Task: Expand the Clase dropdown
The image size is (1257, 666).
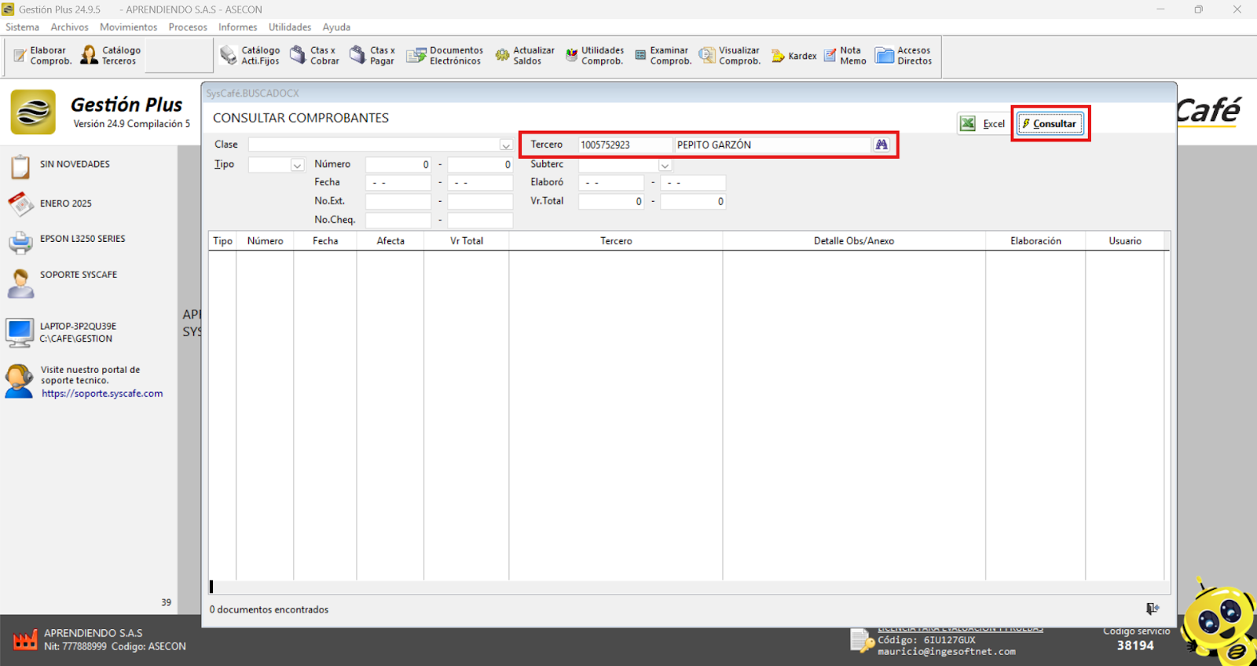Action: point(506,145)
